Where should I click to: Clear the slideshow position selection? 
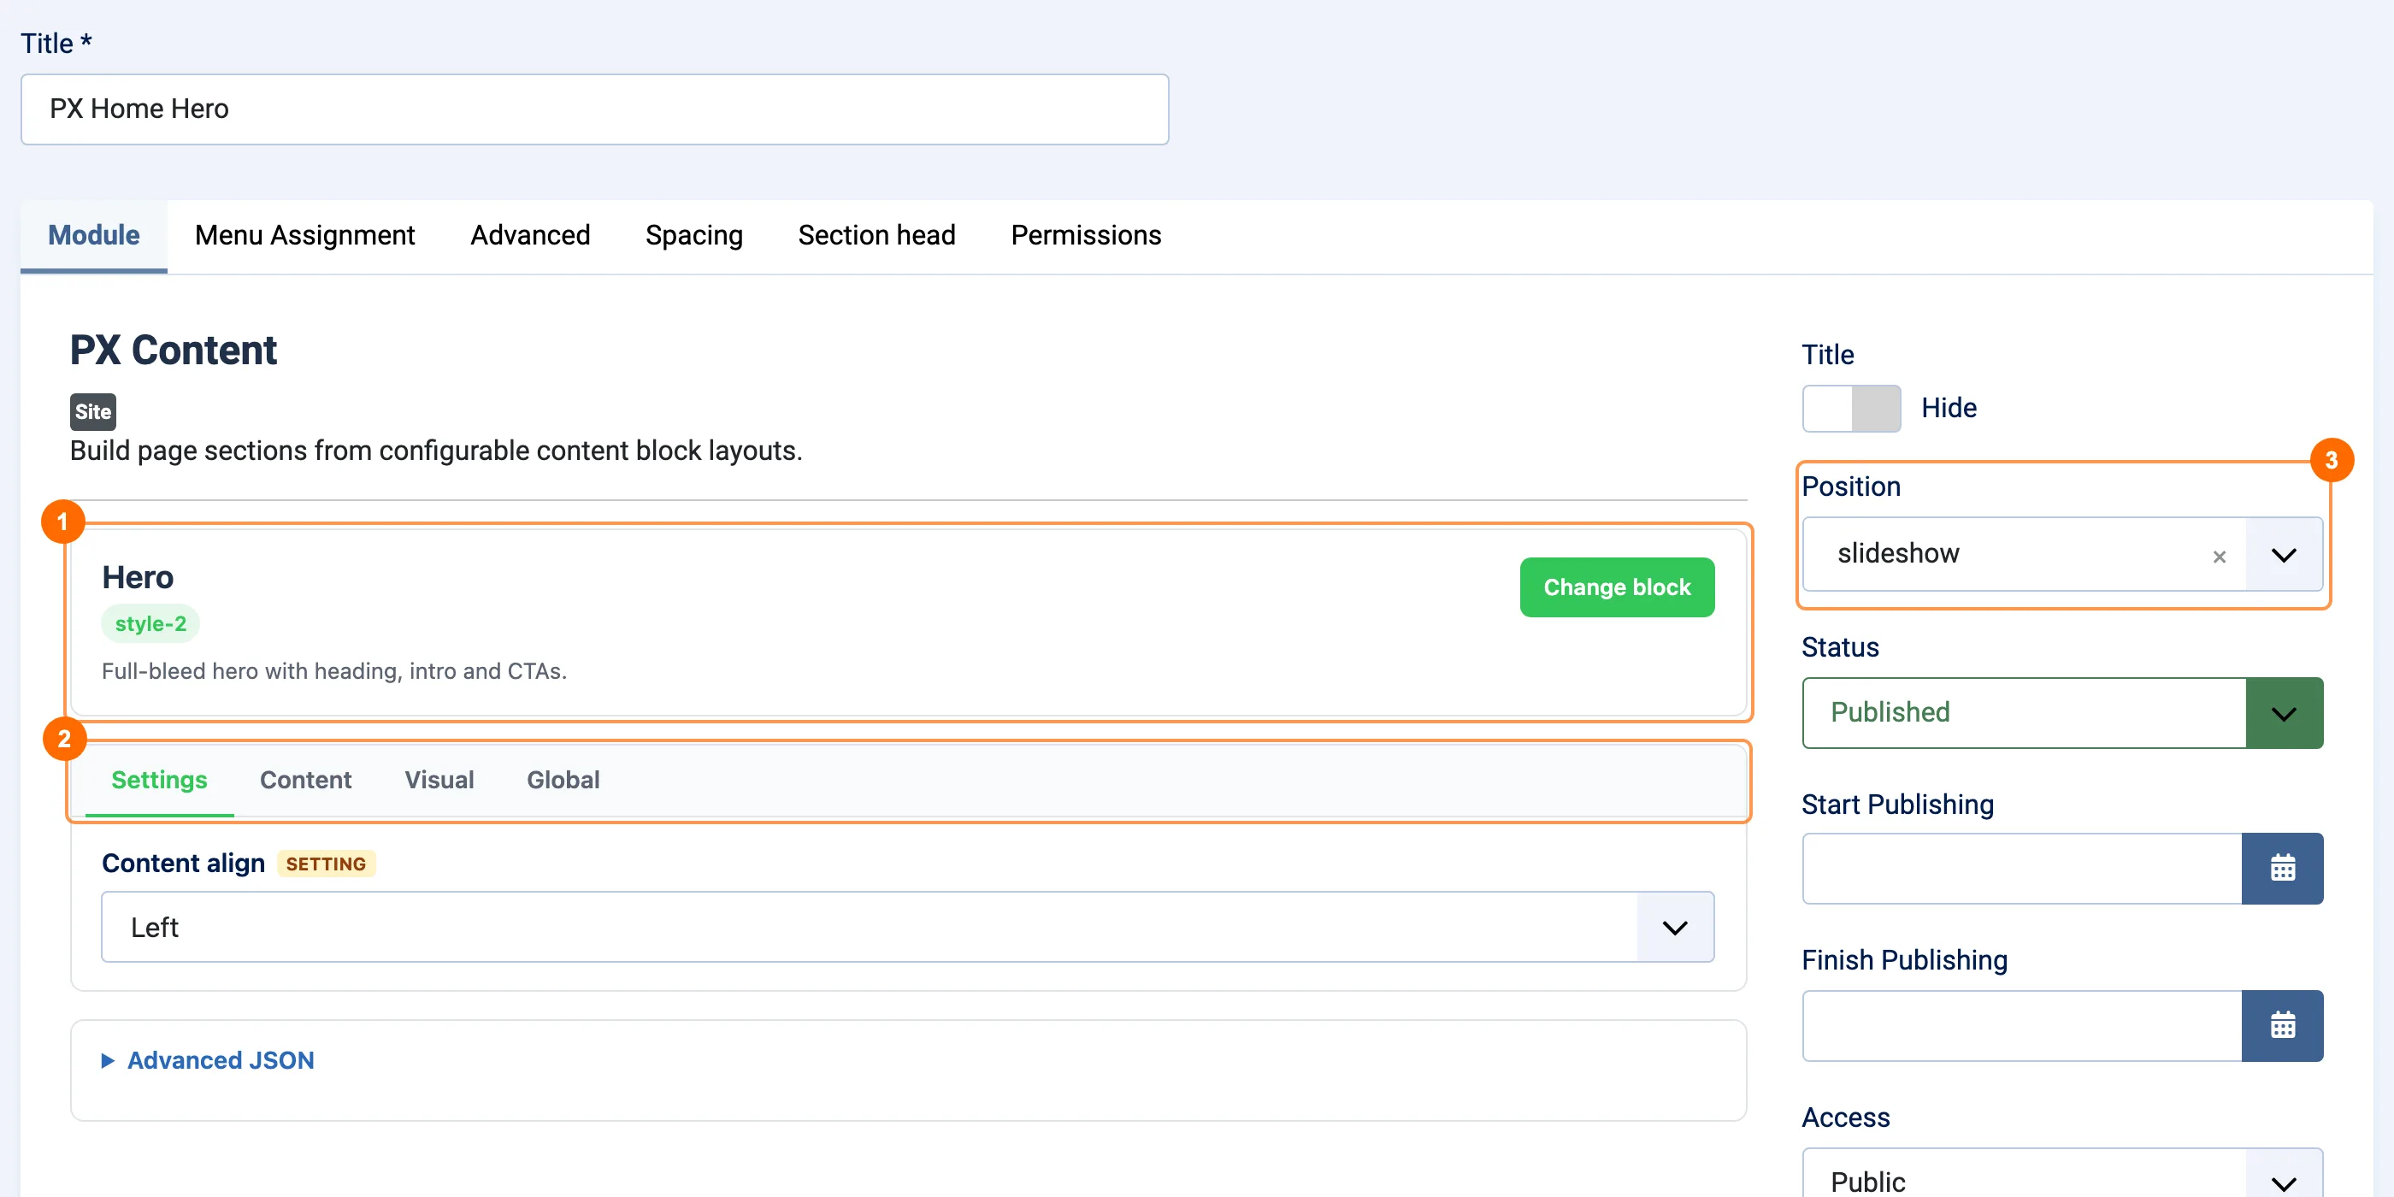[x=2219, y=556]
